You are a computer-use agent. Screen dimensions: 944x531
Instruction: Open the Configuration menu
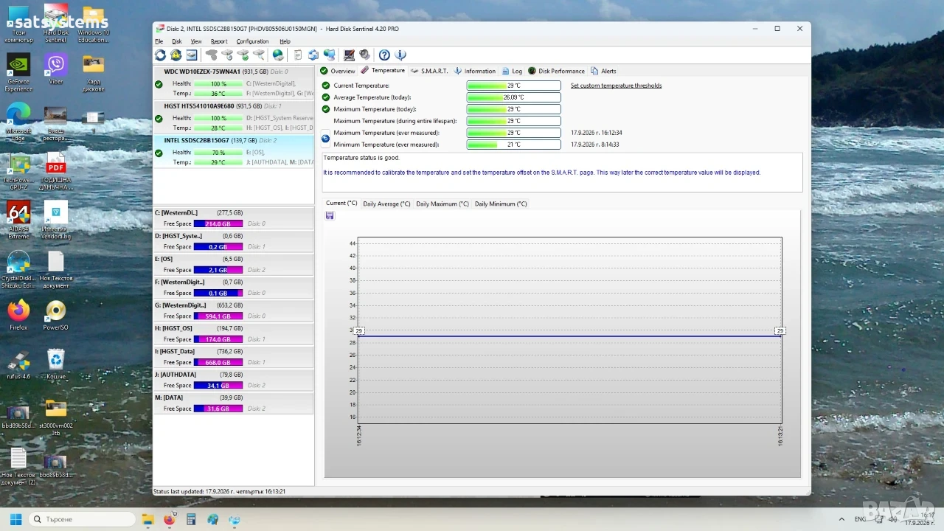point(252,41)
